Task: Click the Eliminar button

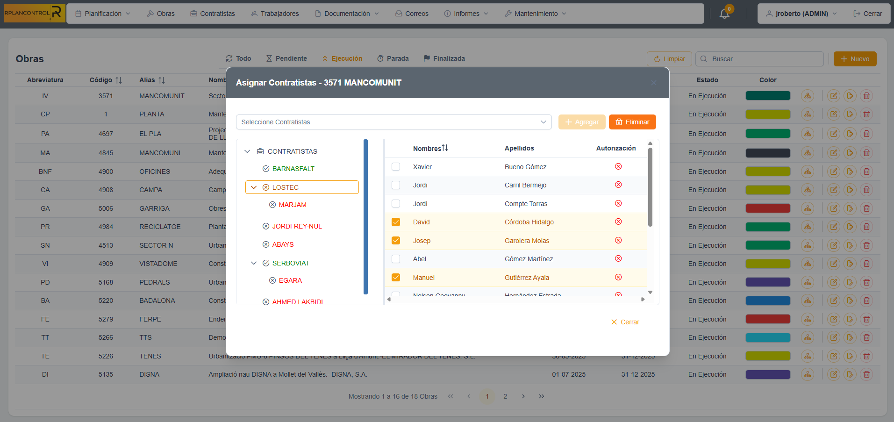Action: pos(632,122)
